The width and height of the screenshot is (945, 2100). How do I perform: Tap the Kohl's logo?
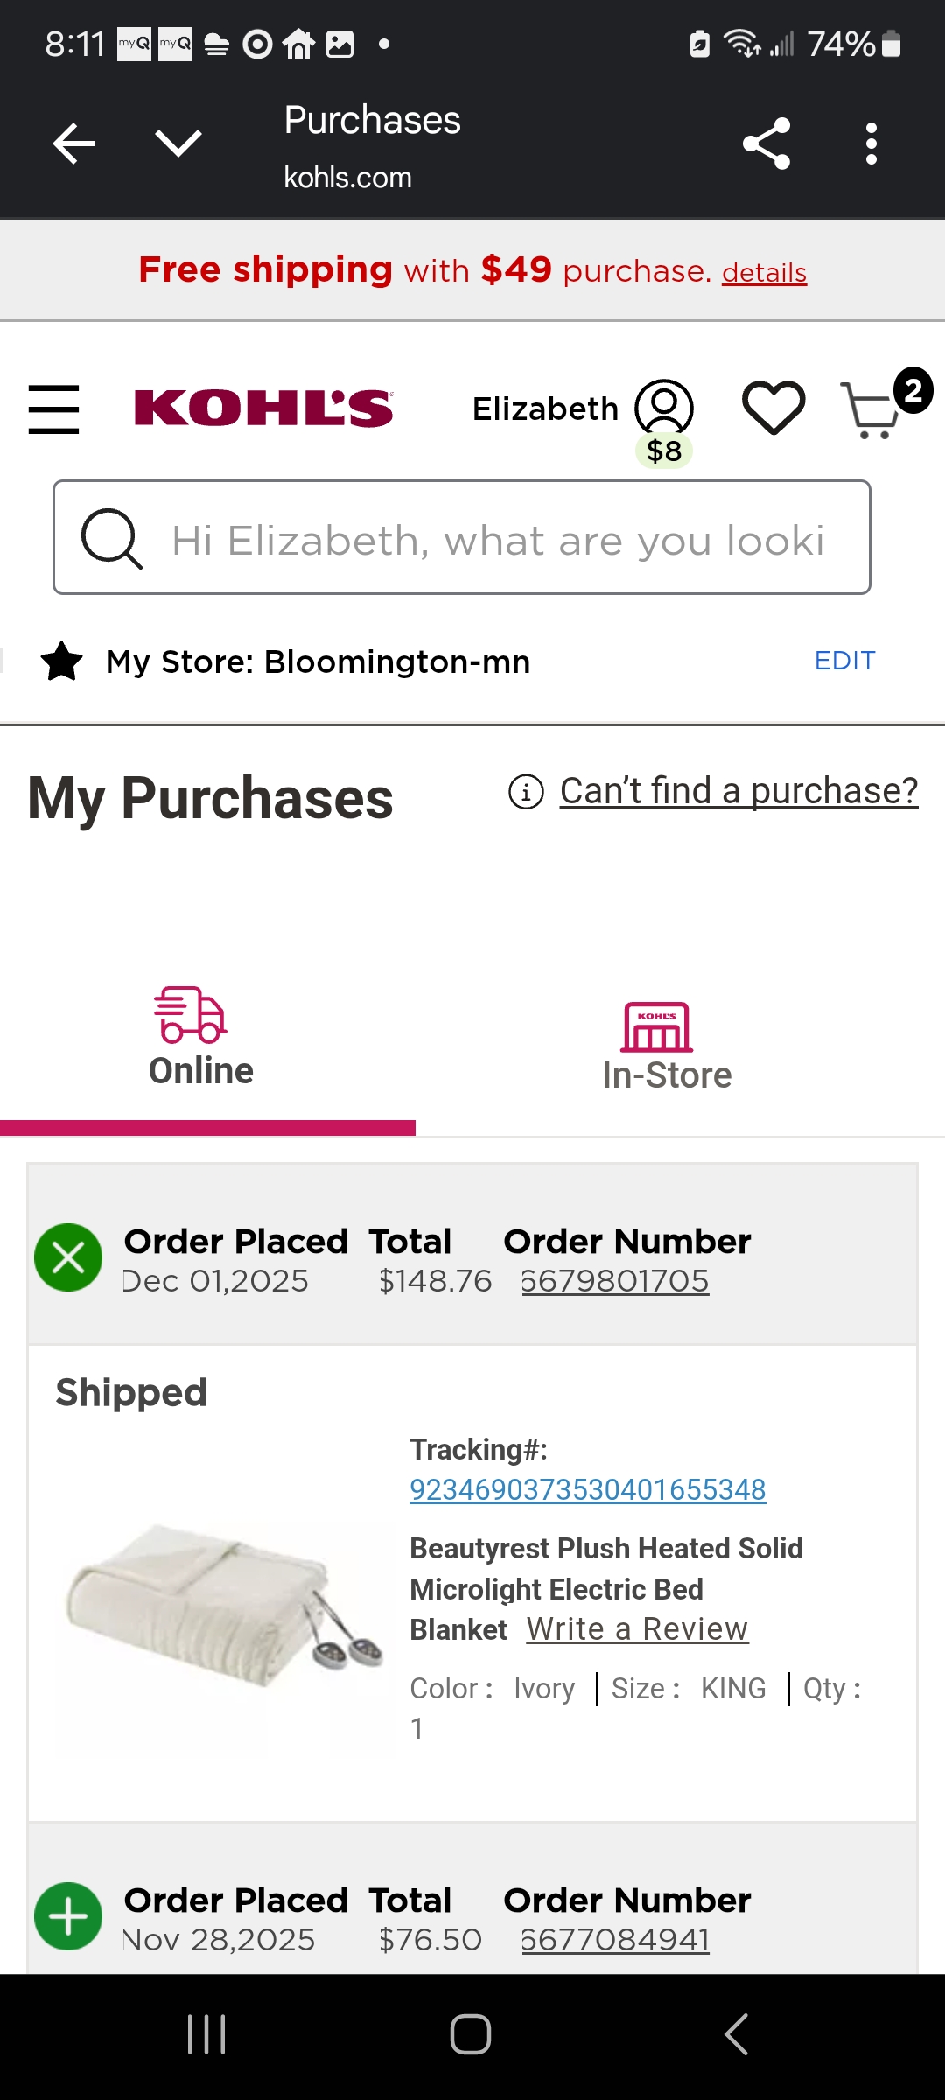click(263, 409)
